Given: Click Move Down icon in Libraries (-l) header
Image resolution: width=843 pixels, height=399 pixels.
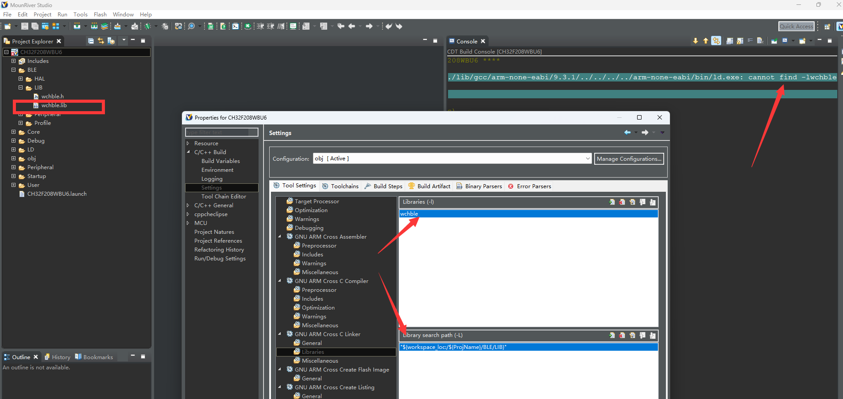Looking at the screenshot, I should pyautogui.click(x=653, y=202).
